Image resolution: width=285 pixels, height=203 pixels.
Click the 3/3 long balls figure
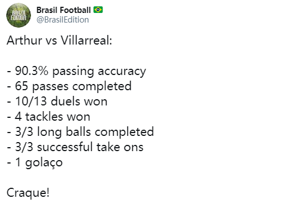click(24, 131)
